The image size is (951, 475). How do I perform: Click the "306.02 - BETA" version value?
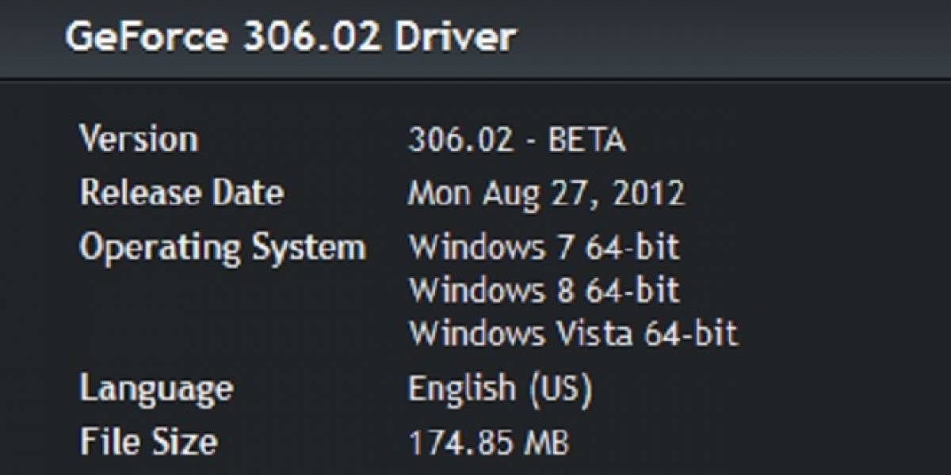(517, 140)
